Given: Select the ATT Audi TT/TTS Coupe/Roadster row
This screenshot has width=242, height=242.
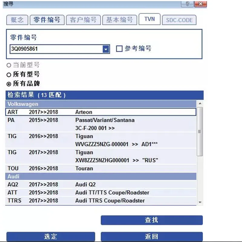Looking at the screenshot, I should 101,192.
